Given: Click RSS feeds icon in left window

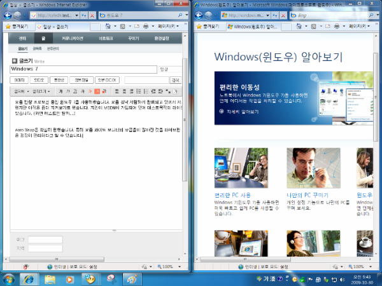Looking at the screenshot, I should coord(122,26).
